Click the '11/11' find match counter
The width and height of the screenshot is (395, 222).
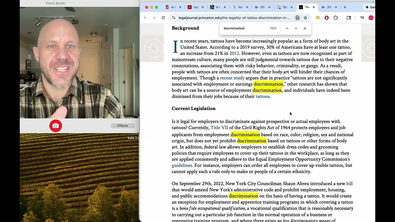point(273,28)
